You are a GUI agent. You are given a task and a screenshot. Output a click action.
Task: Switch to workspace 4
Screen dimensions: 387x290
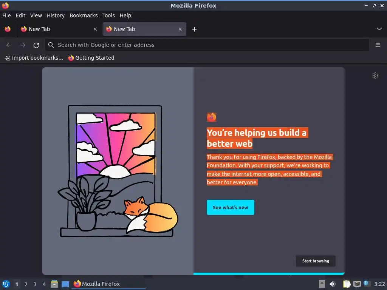(x=44, y=284)
